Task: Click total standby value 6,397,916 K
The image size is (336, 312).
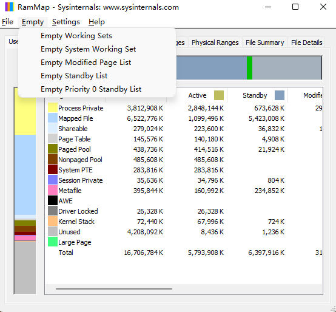Action: point(266,253)
